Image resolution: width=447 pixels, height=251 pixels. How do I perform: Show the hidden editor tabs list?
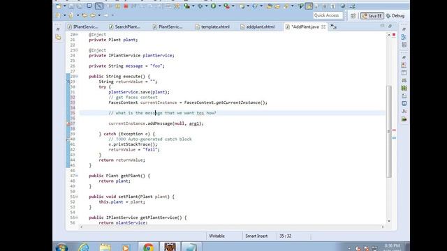click(x=334, y=26)
